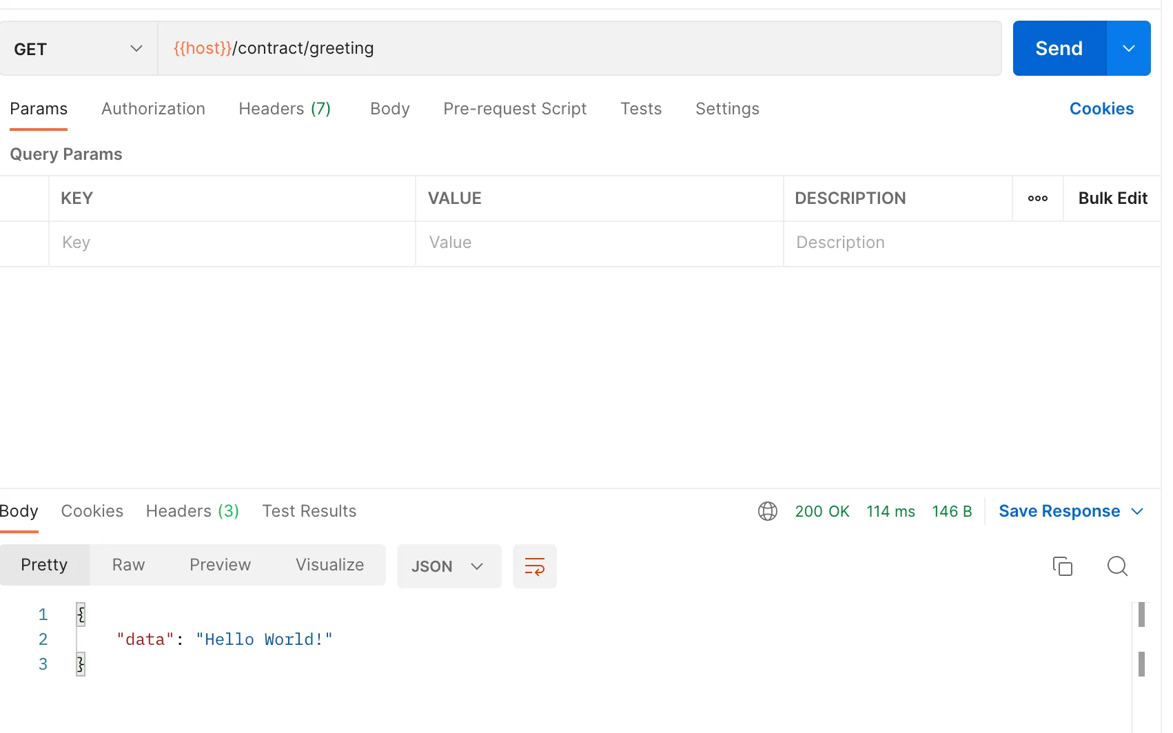1173x733 pixels.
Task: Switch to the Tests tab
Action: [x=641, y=109]
